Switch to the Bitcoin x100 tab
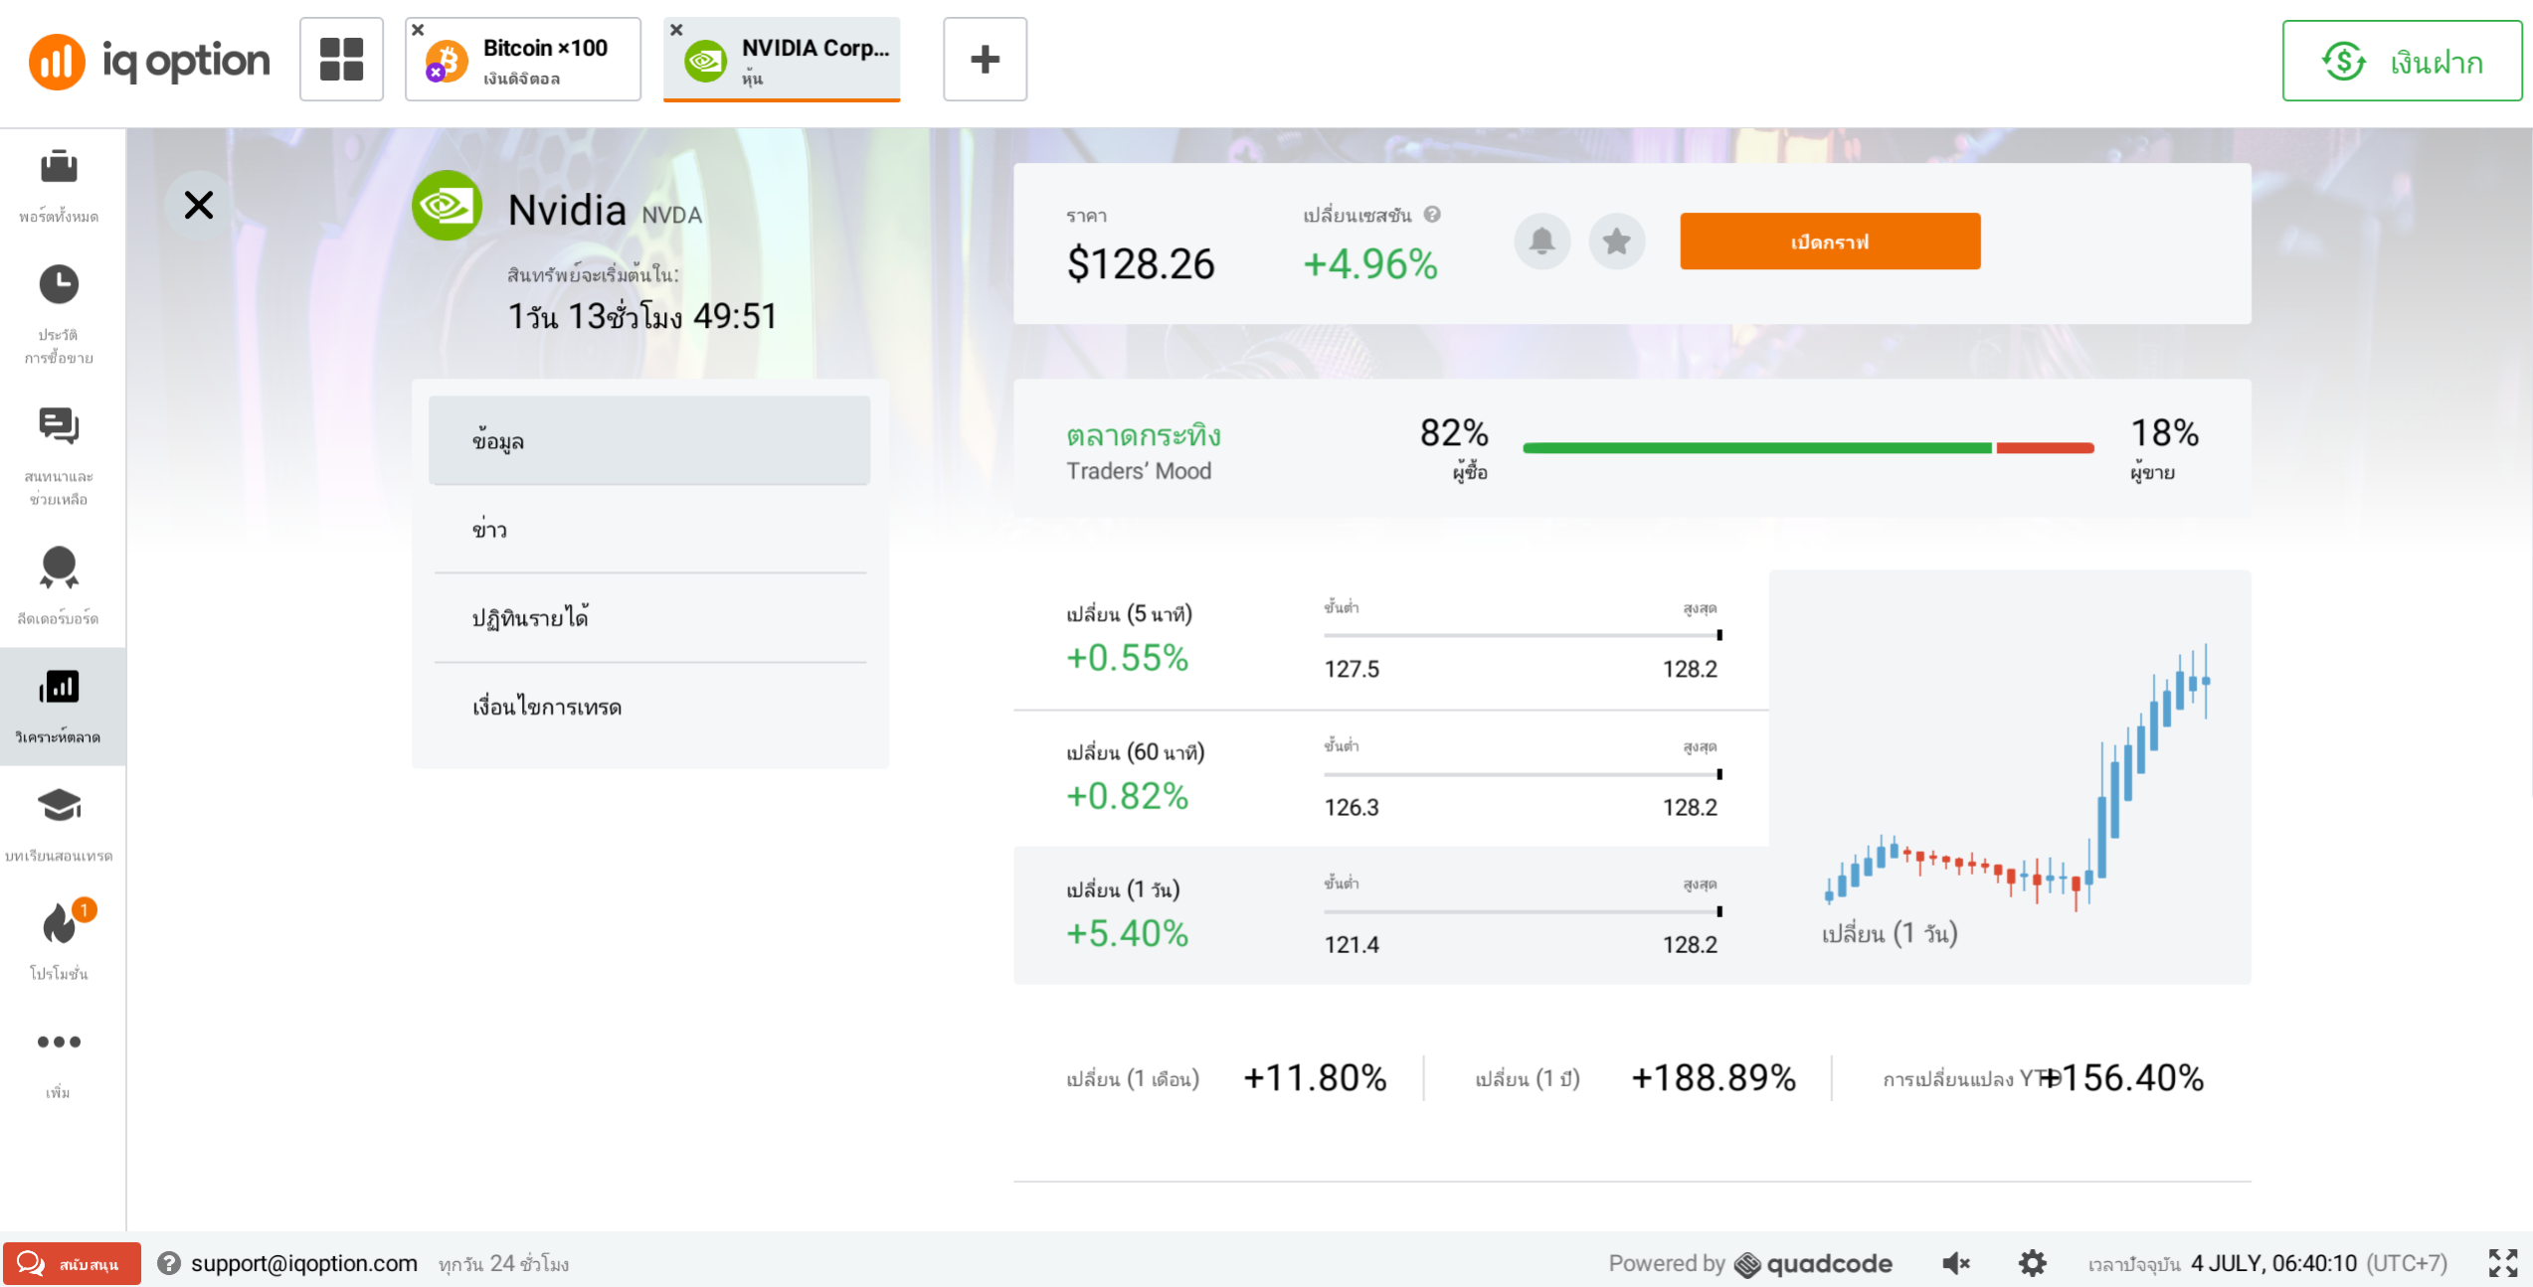Image resolution: width=2533 pixels, height=1287 pixels. pyautogui.click(x=523, y=60)
